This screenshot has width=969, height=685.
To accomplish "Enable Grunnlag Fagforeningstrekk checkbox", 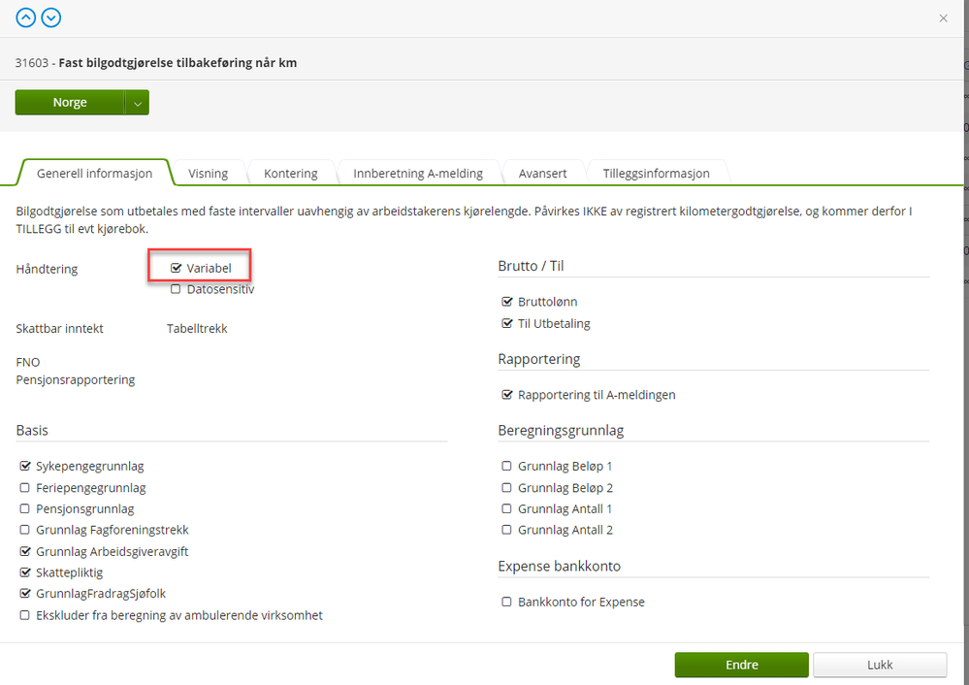I will point(24,530).
